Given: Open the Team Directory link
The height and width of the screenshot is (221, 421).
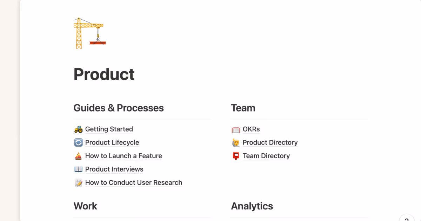Looking at the screenshot, I should coord(266,156).
